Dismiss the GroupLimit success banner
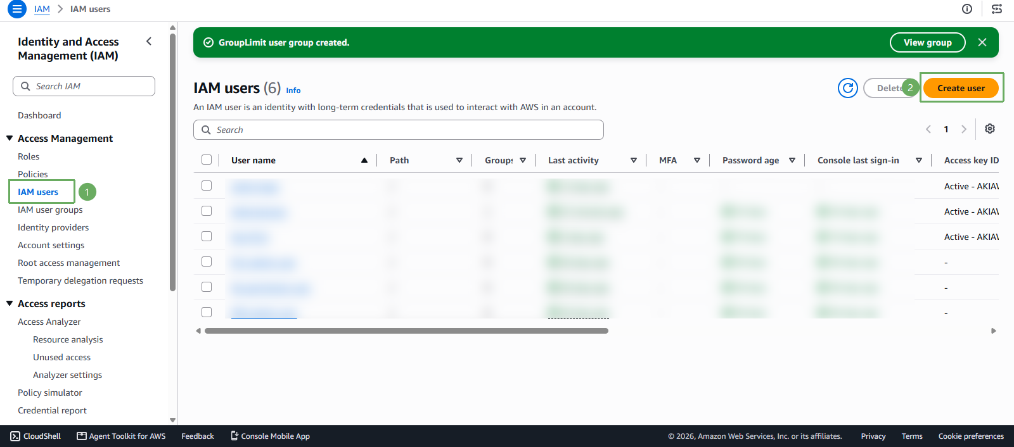 [982, 42]
